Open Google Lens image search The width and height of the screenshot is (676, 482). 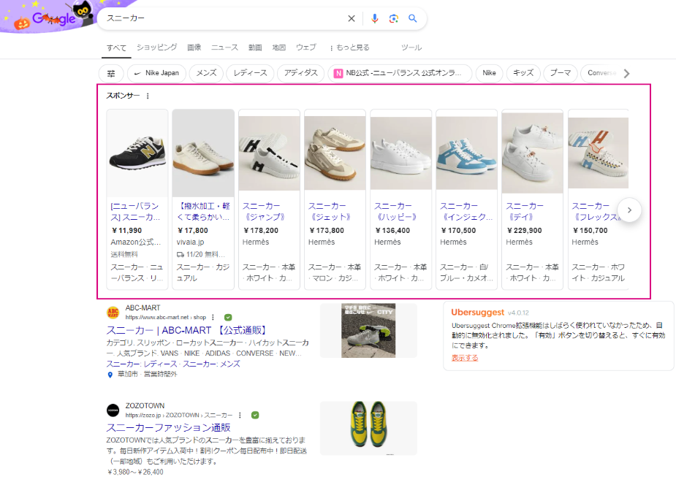tap(394, 18)
